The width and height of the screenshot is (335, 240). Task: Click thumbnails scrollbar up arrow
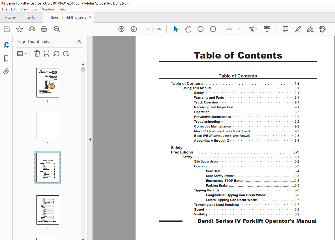[x=83, y=64]
